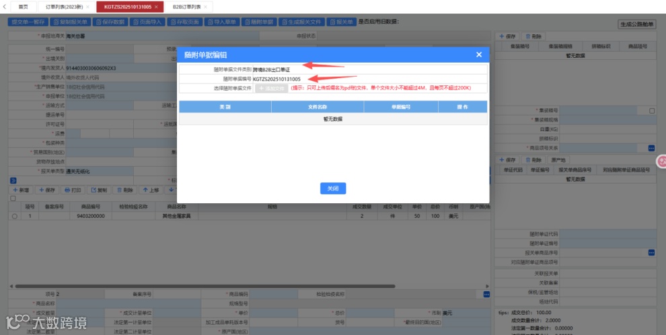Viewport: 666px width, 335px height.
Task: Click 打印 in the goods toolbar
Action: click(73, 190)
